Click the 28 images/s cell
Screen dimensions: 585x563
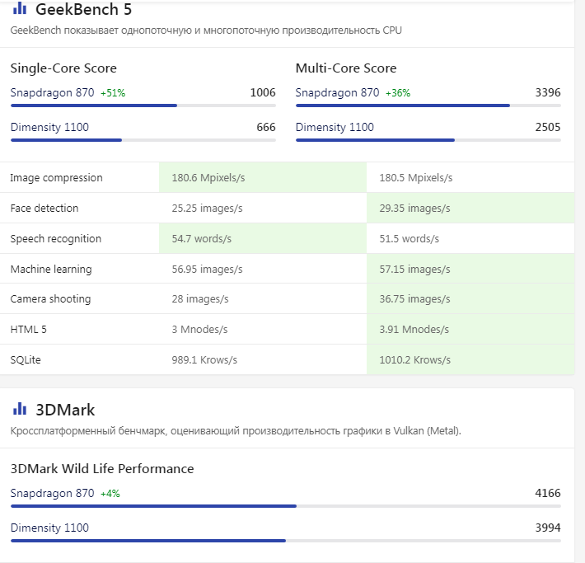pos(263,299)
